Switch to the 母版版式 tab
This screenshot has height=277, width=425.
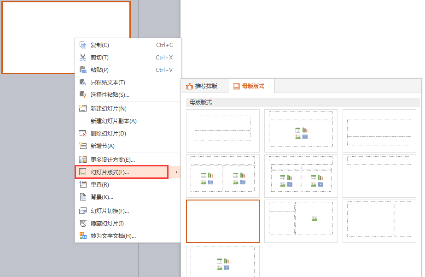[251, 86]
